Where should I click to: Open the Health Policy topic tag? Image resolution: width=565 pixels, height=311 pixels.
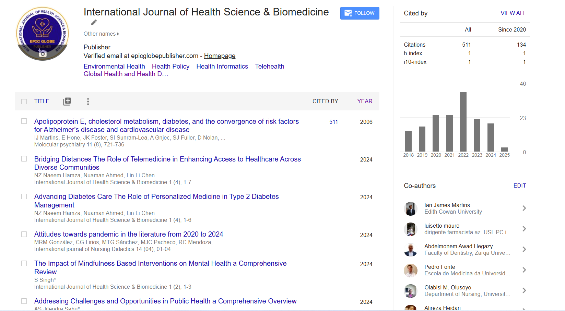[x=170, y=66]
